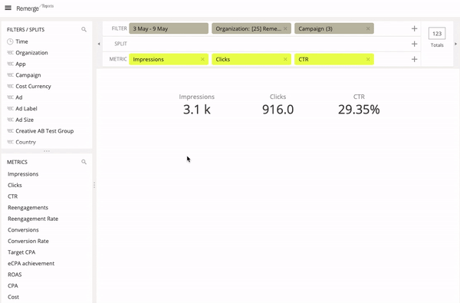This screenshot has width=460, height=303.
Task: Remove the CTR metric chip
Action: pyautogui.click(x=368, y=59)
